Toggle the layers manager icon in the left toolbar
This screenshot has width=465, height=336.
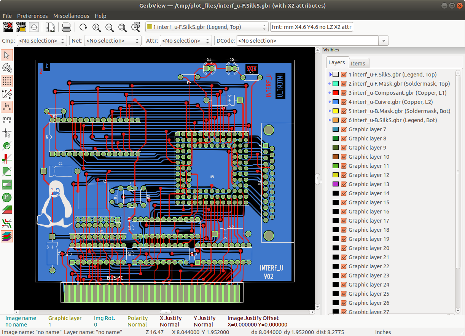[7, 236]
